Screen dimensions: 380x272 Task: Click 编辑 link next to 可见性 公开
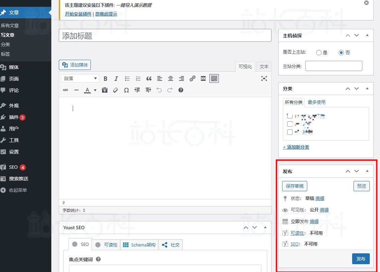(x=324, y=210)
